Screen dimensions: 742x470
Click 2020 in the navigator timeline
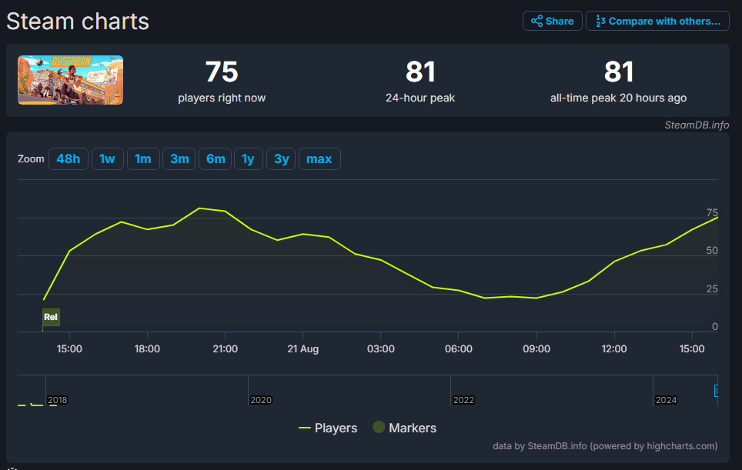coord(261,400)
